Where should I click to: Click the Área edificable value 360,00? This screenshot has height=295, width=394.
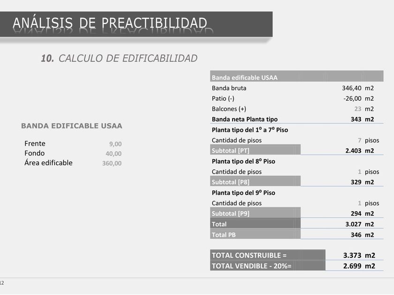point(112,163)
